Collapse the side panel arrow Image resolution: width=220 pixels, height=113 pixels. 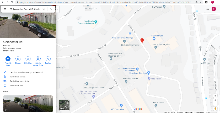tap(58, 9)
